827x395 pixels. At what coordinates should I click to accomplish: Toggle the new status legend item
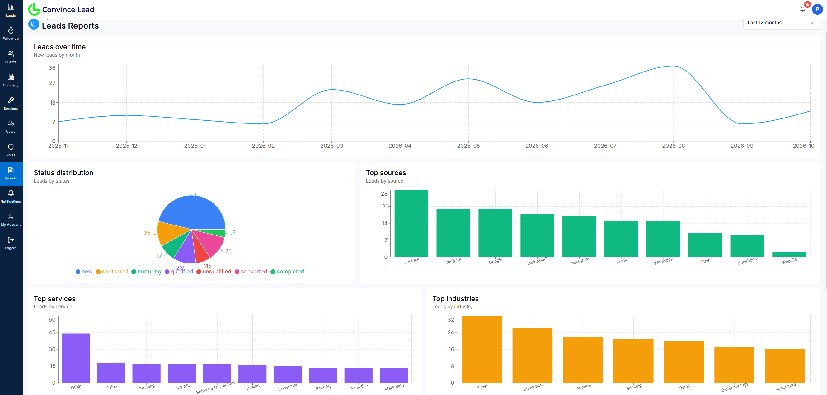[x=84, y=272]
